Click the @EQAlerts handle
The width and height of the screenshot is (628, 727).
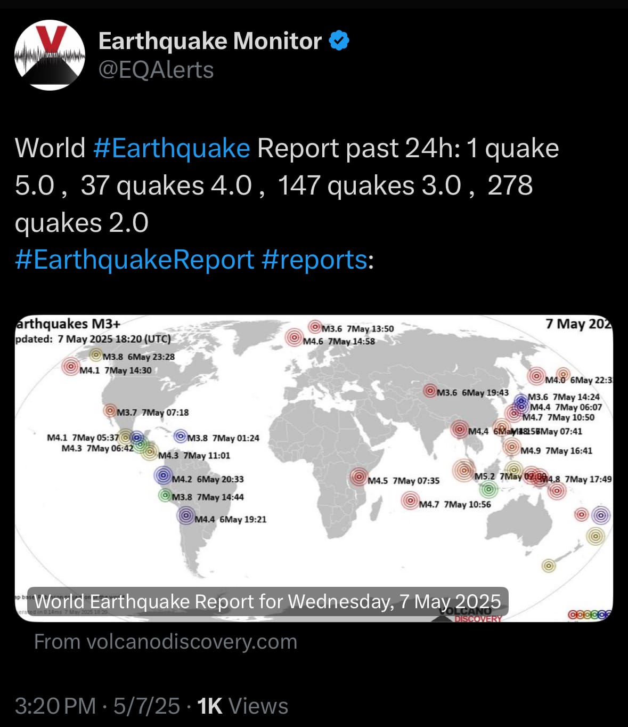pos(156,70)
